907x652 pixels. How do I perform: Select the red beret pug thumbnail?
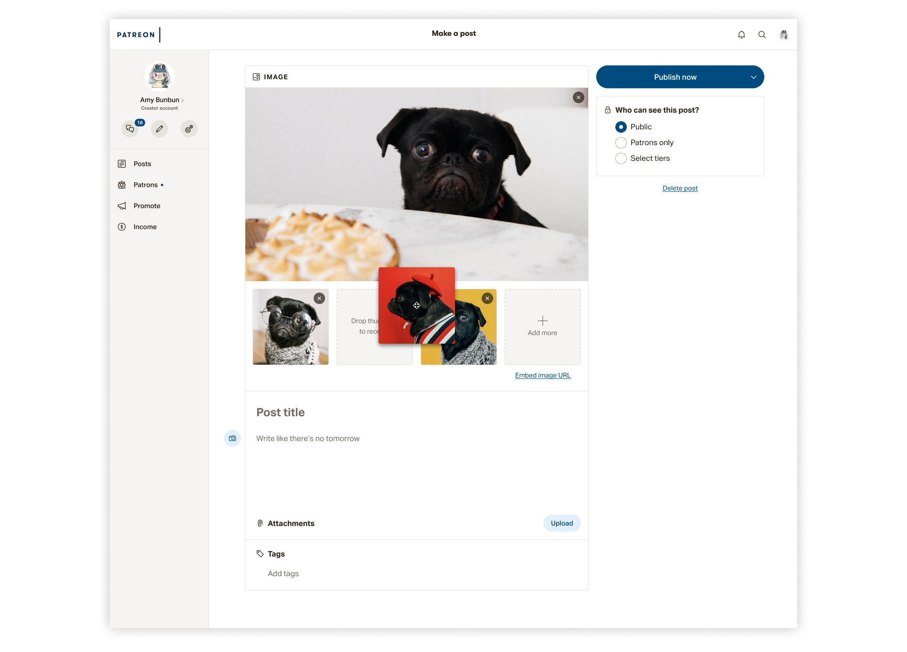pyautogui.click(x=417, y=305)
